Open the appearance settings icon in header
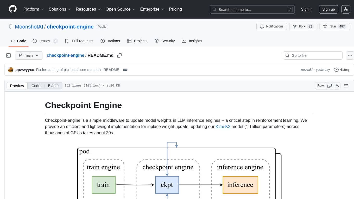Viewport: 354px width, 199px height. (x=346, y=9)
